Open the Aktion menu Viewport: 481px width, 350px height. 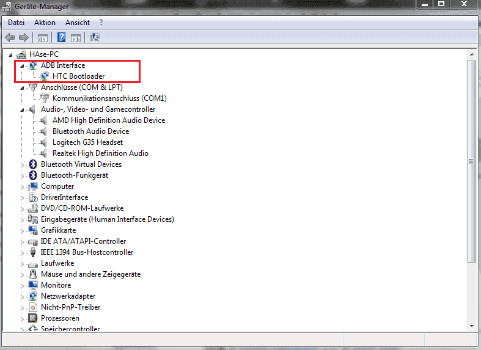45,23
